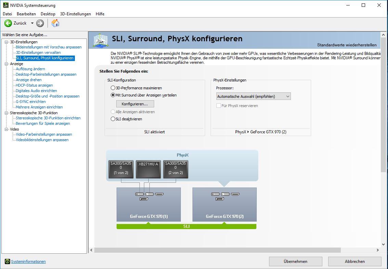This screenshot has width=388, height=269.
Task: Open Video-Farbeinstellungen anpassen
Action: click(44, 134)
